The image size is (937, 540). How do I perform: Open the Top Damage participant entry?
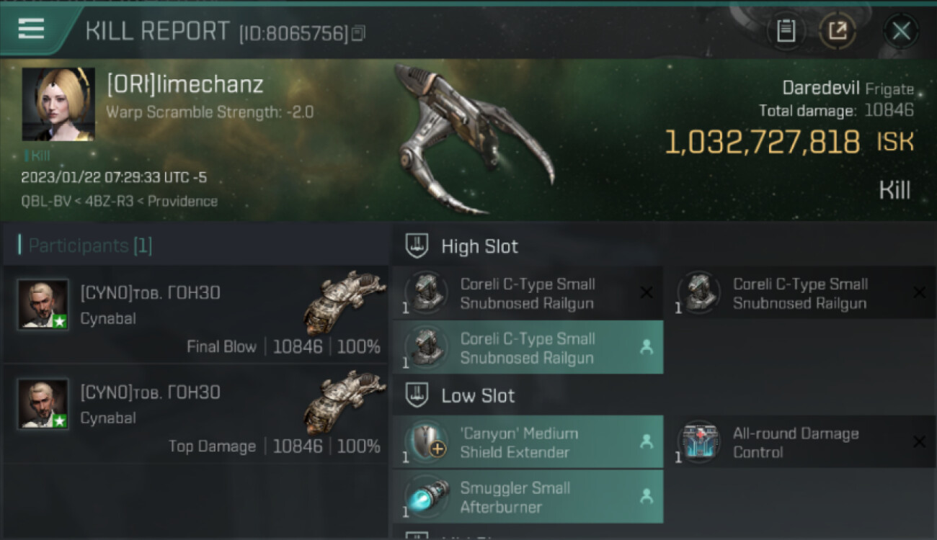click(195, 413)
